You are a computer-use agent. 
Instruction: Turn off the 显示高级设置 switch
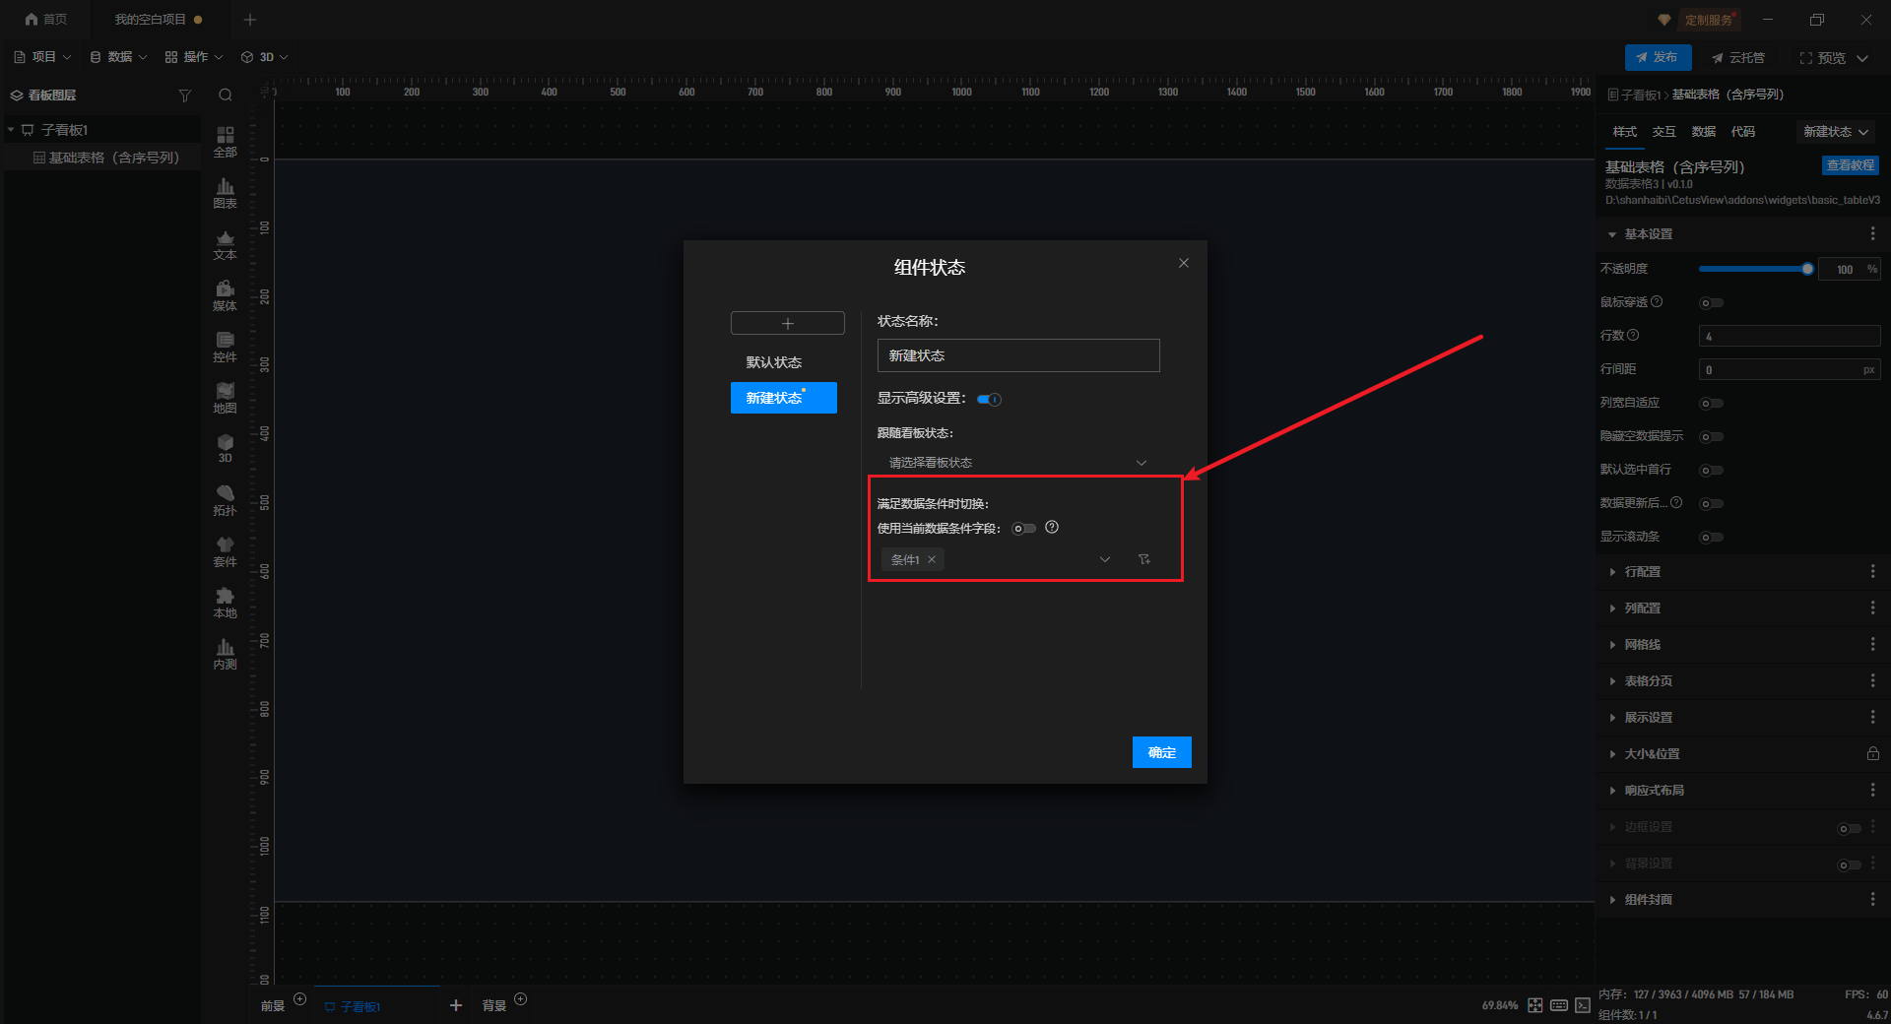pos(989,399)
